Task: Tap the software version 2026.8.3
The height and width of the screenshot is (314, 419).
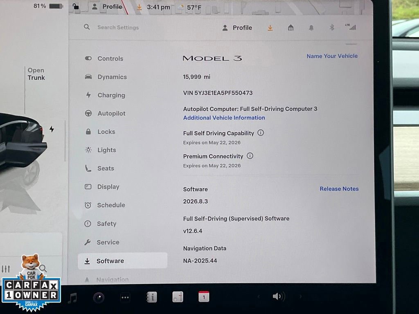Action: 195,201
